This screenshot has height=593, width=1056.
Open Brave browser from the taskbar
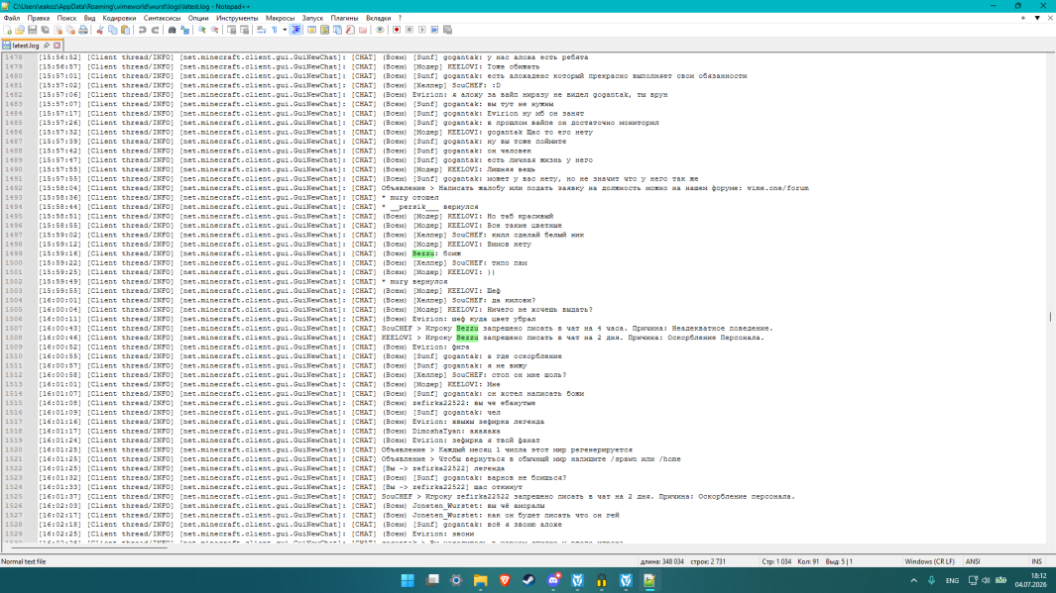[x=505, y=580]
